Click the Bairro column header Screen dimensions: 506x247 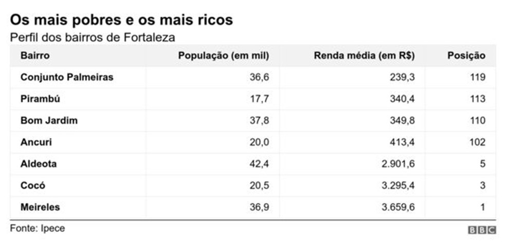click(35, 56)
